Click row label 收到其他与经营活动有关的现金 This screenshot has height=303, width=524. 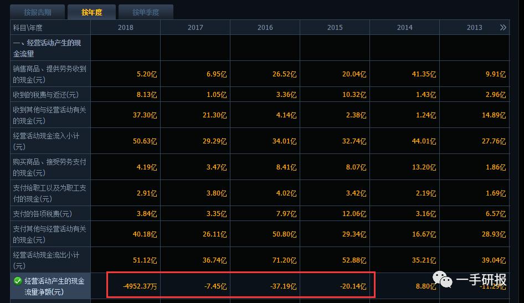tap(50, 115)
